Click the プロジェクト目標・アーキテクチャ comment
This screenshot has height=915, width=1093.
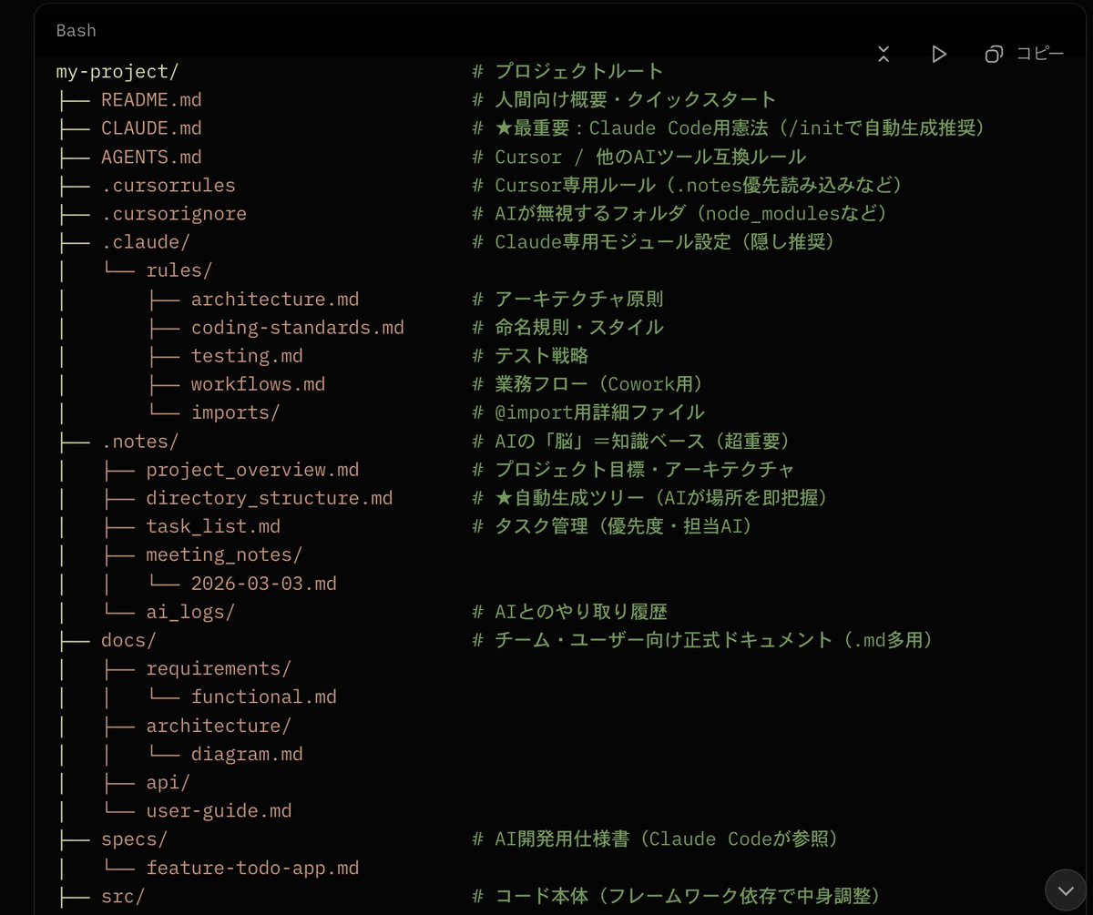tap(634, 470)
